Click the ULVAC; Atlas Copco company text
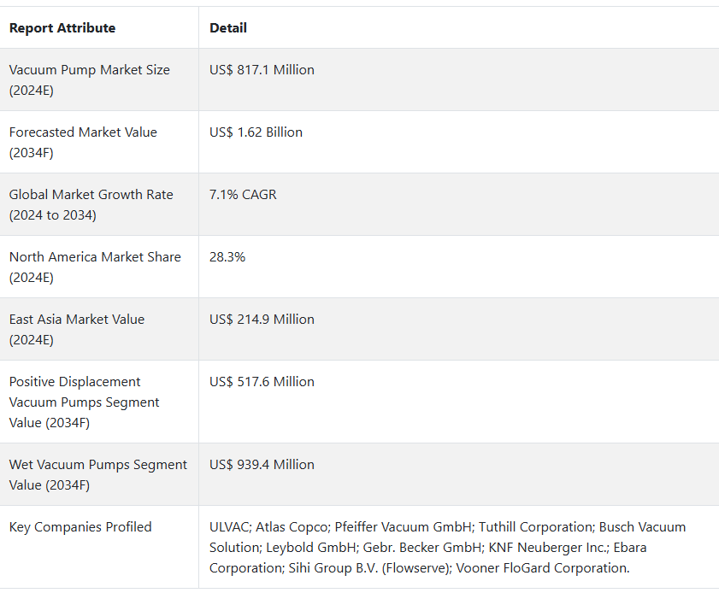Screen dimensions: 719x593 pyautogui.click(x=270, y=527)
